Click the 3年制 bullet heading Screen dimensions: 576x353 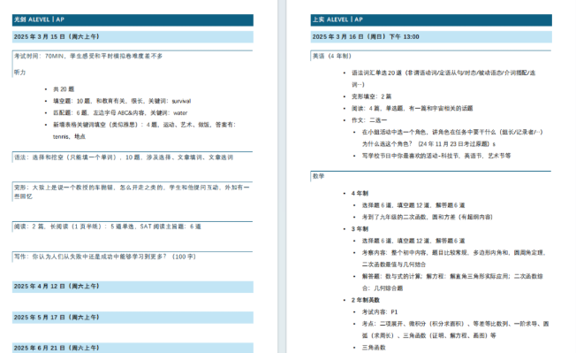point(360,229)
